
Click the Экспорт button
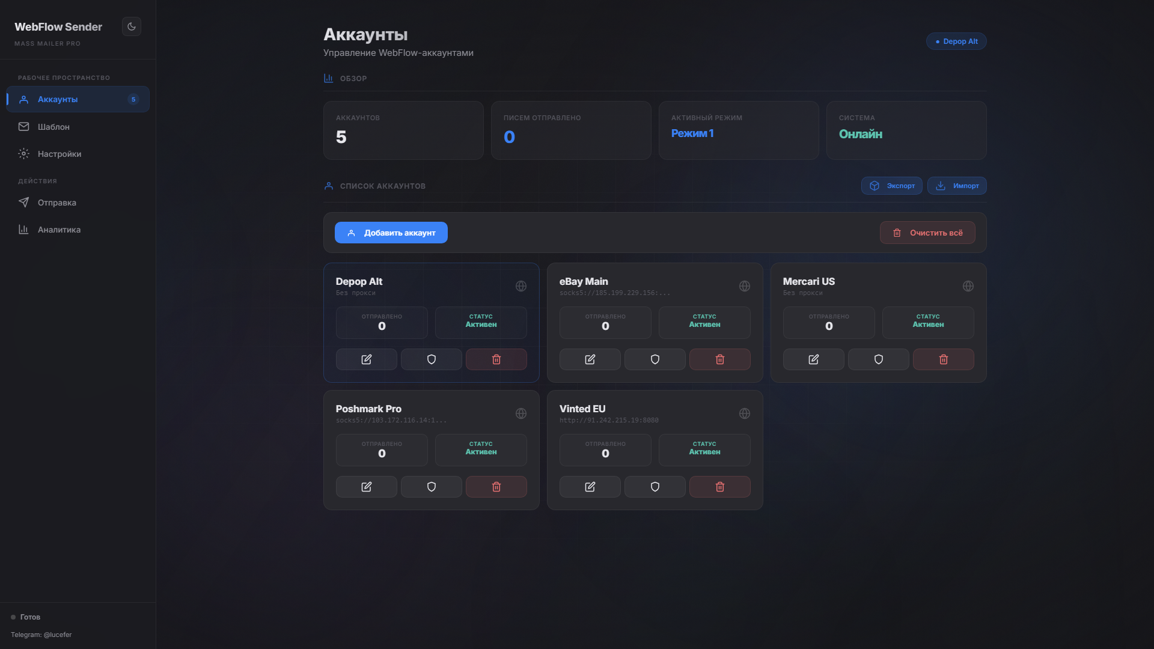click(x=891, y=186)
